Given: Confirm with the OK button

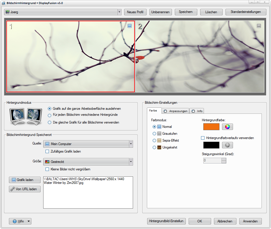Looking at the screenshot, I should tap(200, 221).
